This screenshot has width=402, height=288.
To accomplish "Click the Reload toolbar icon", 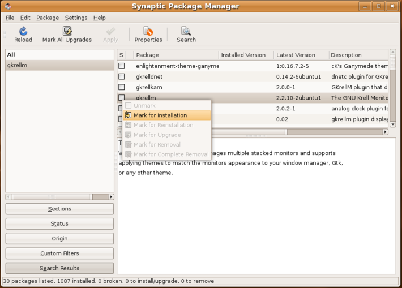I will [x=23, y=31].
